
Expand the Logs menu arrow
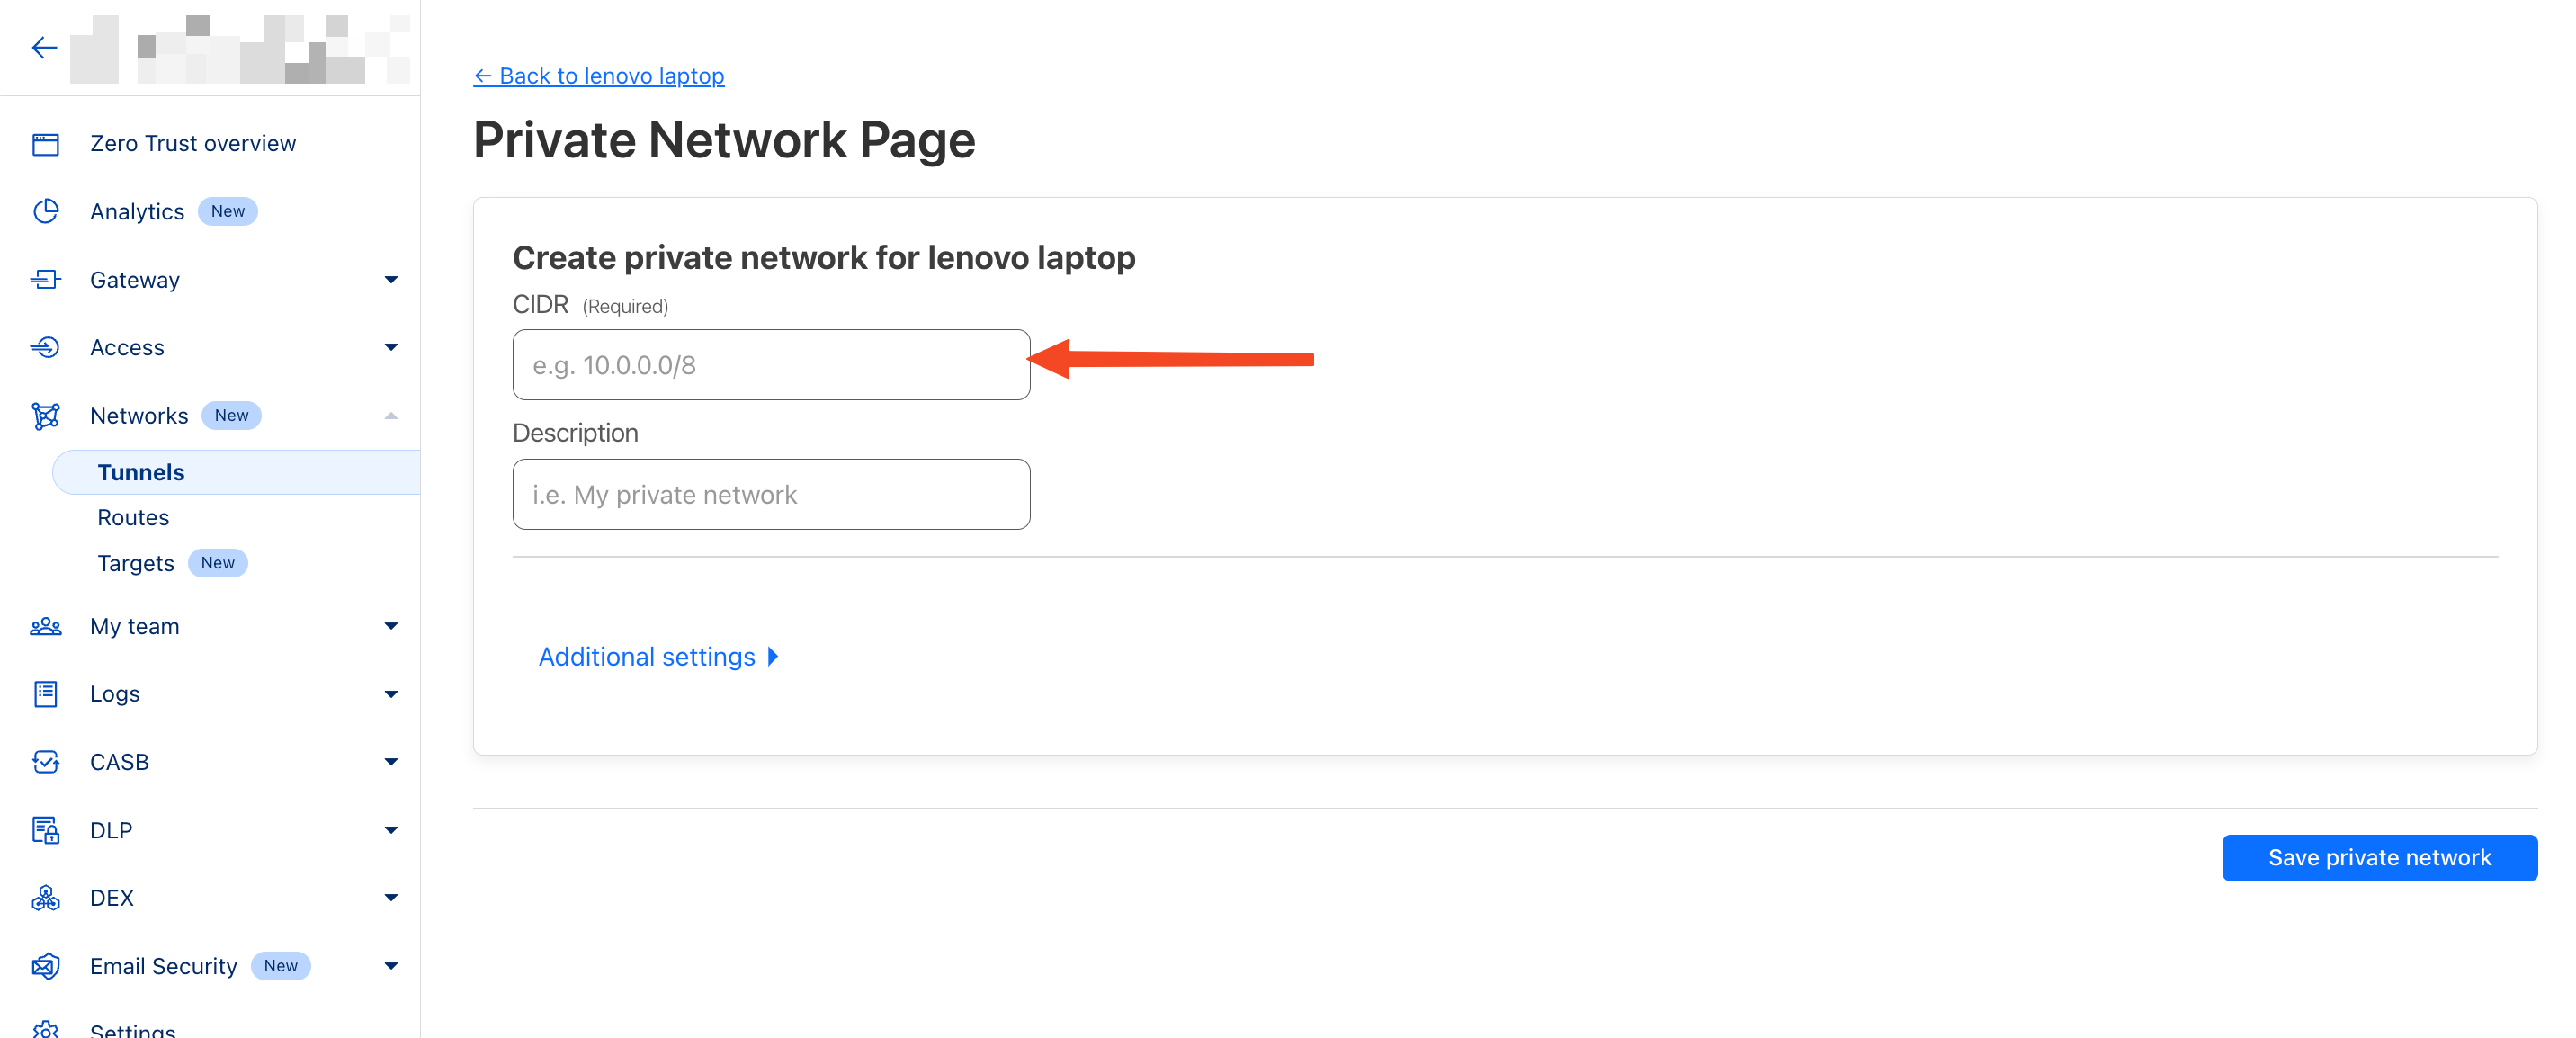click(391, 694)
